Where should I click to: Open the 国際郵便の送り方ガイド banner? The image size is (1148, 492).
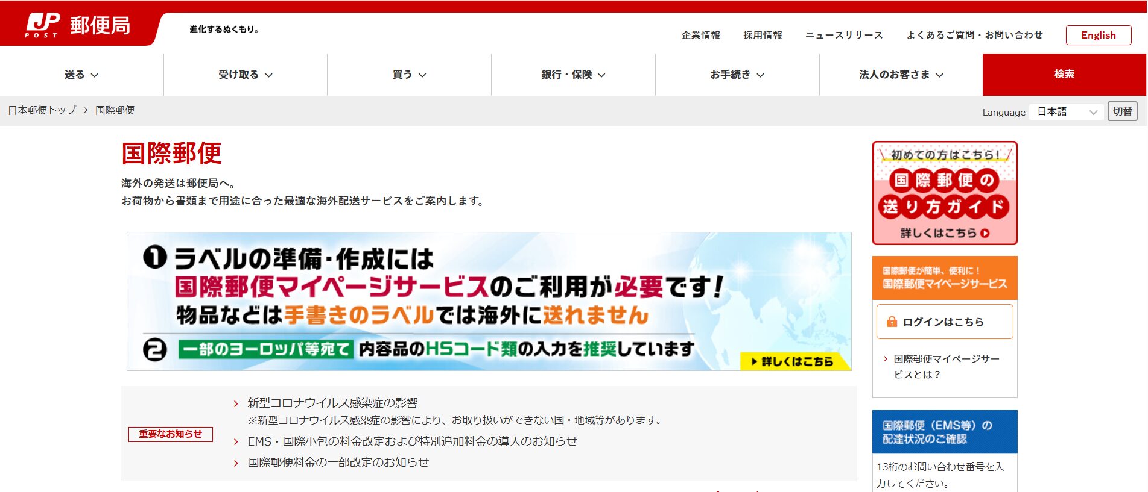[945, 193]
